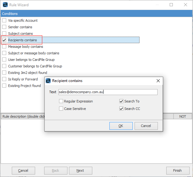This screenshot has width=193, height=177.
Task: Tick Existing Project found checkbox
Action: click(4, 86)
